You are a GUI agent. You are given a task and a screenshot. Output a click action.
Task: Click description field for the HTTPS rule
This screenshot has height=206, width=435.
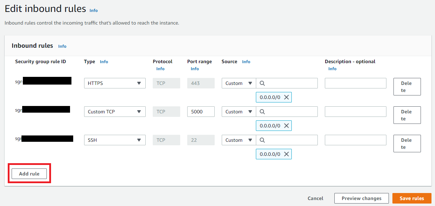pos(355,83)
